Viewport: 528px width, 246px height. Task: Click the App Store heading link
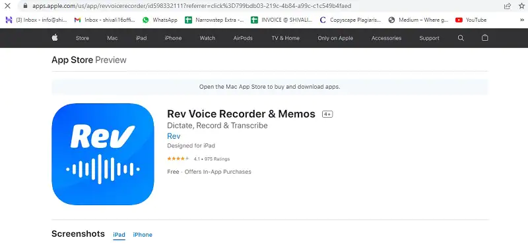72,60
